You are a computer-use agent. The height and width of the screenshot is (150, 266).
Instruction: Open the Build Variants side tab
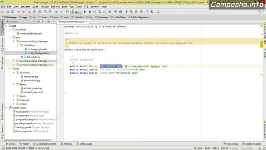click(2, 111)
